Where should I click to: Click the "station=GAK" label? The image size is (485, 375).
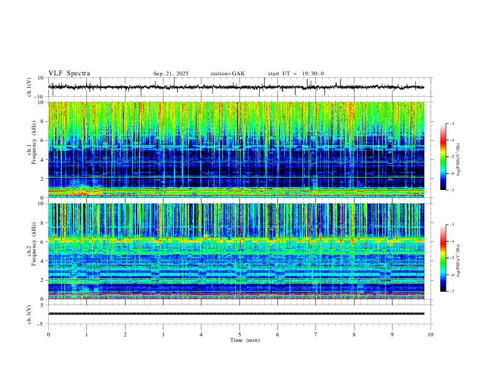pyautogui.click(x=228, y=74)
